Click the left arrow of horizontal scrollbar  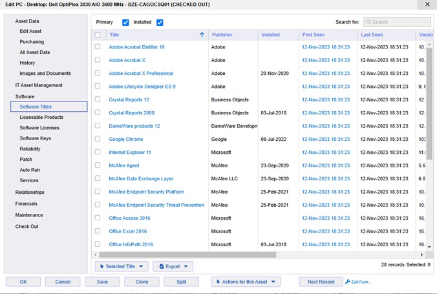(x=96, y=255)
